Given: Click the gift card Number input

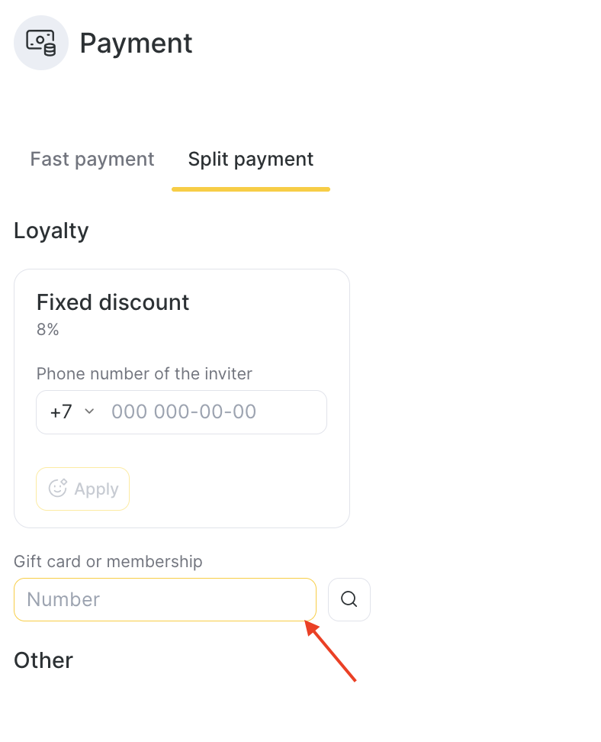Looking at the screenshot, I should pos(165,599).
